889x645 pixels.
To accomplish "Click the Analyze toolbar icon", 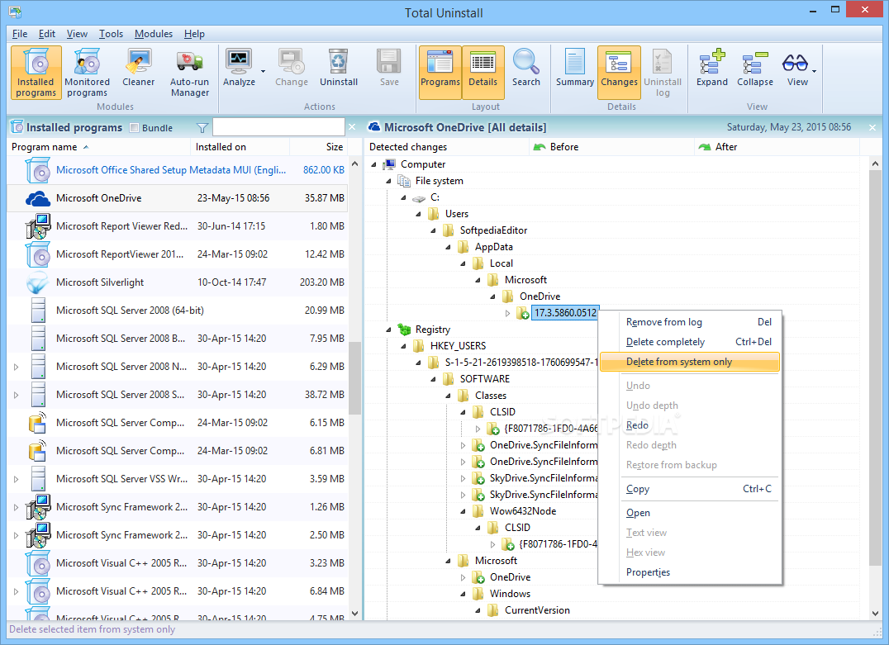I will tap(239, 61).
